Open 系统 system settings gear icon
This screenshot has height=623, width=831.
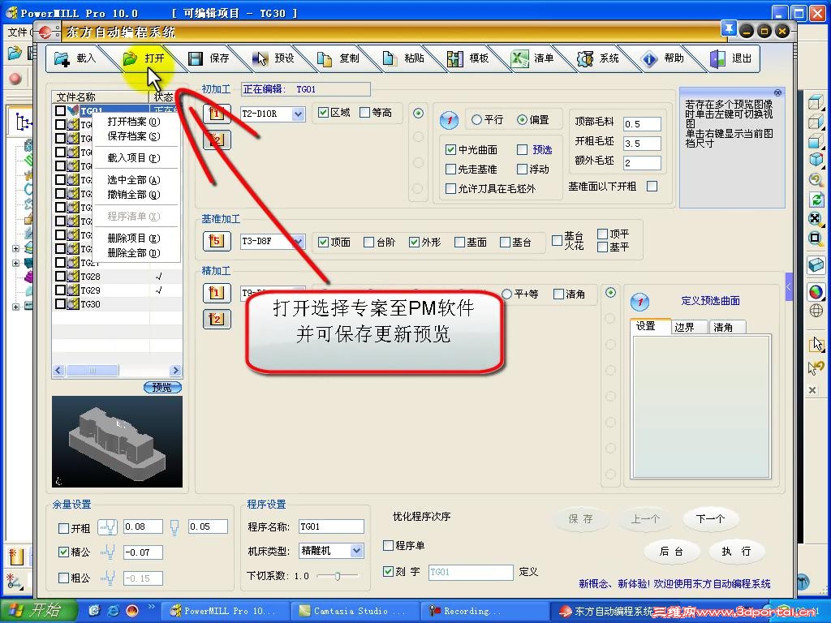pos(585,58)
